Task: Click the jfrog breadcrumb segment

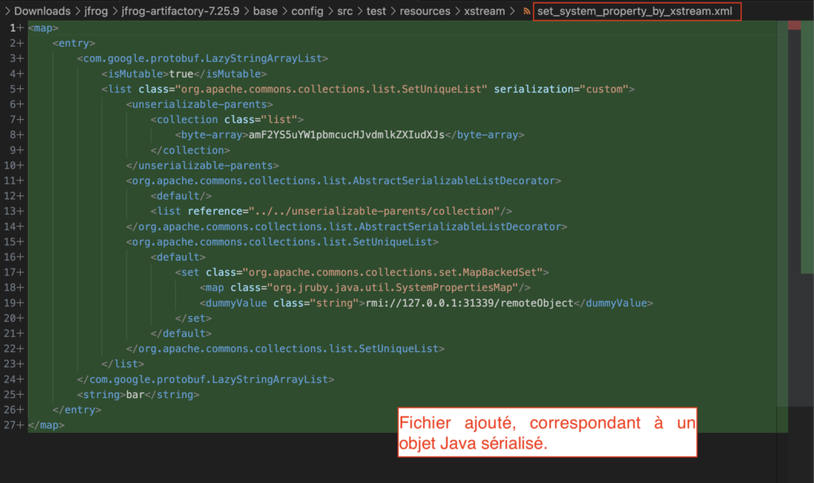Action: point(96,11)
